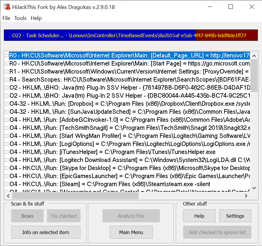Close the HiJackThis window

252,7
